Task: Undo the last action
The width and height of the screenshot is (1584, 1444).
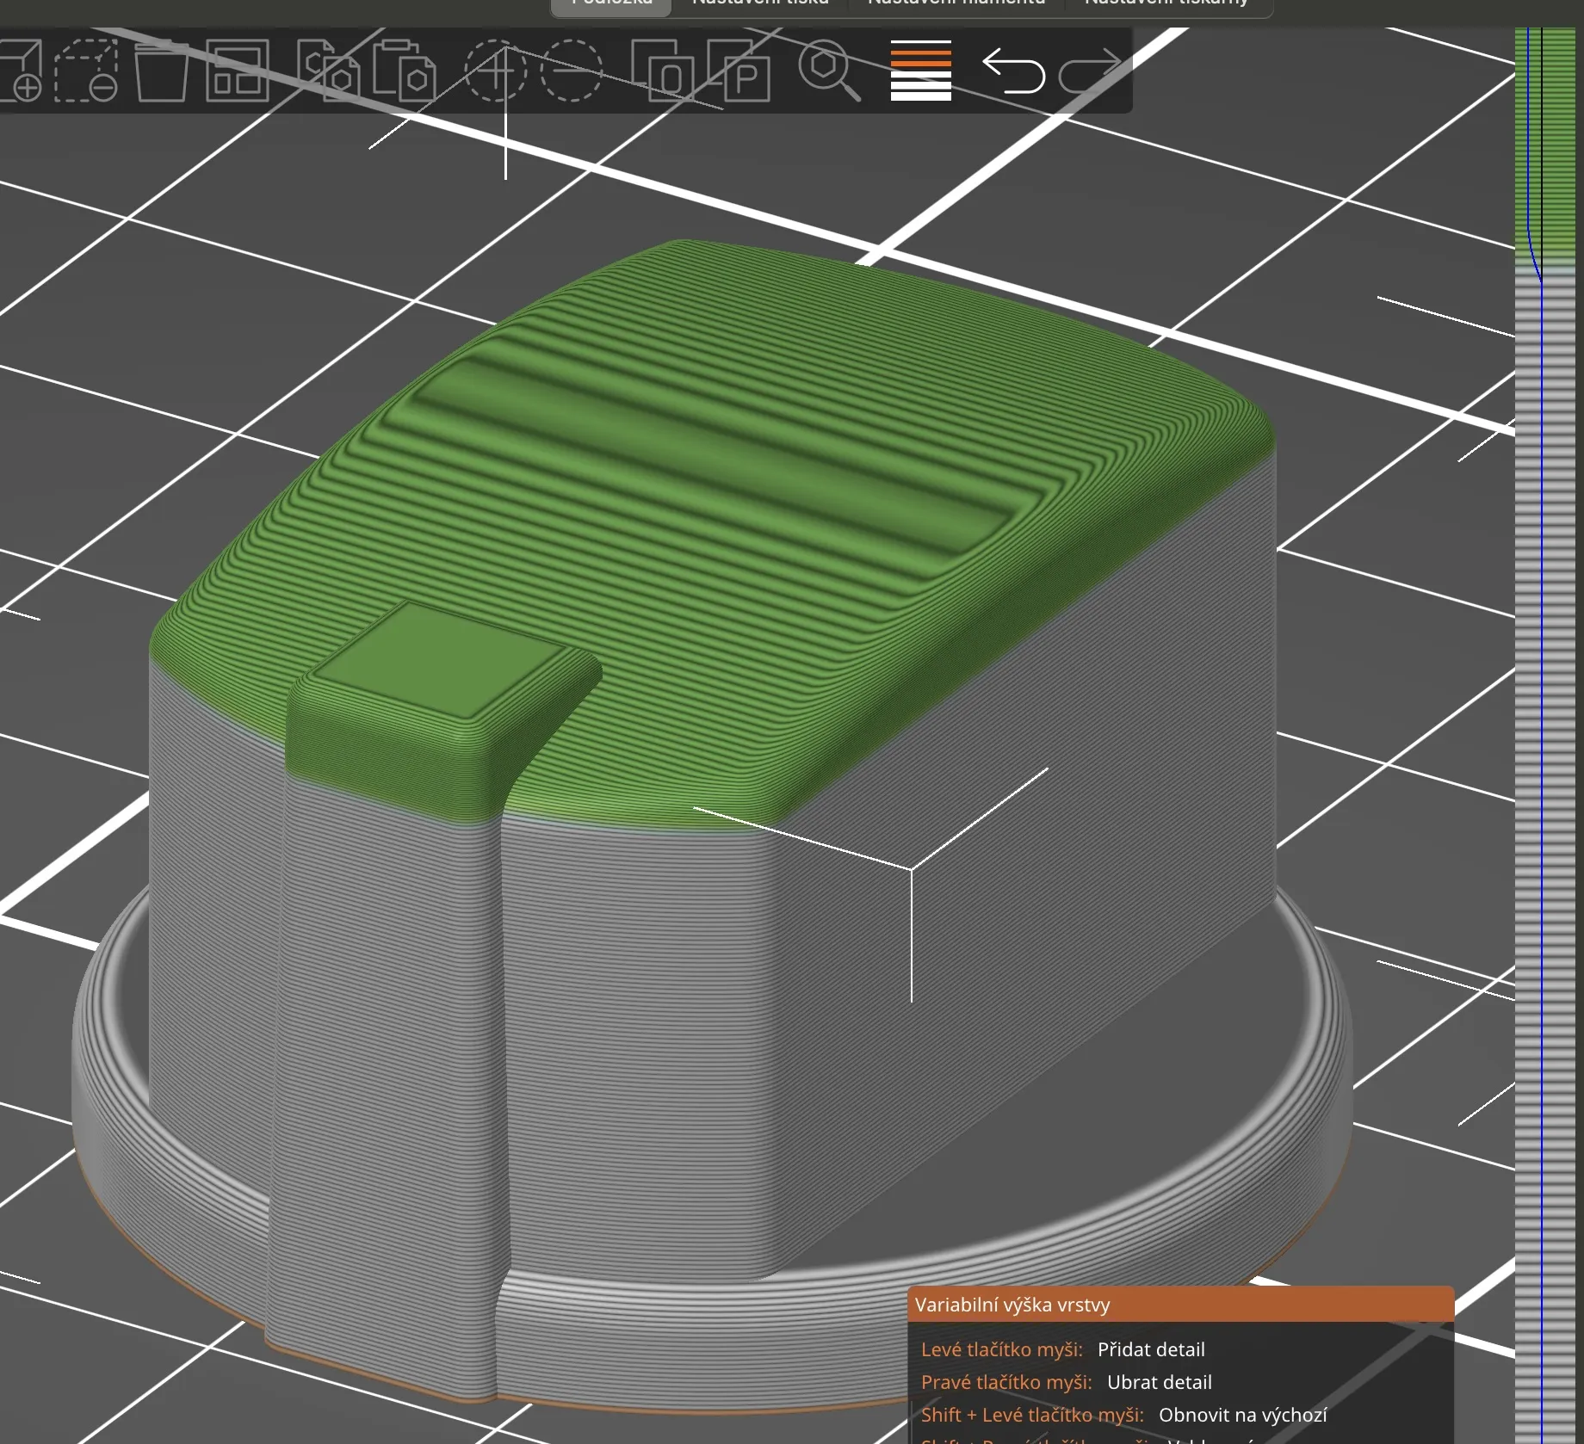Action: pos(1013,71)
